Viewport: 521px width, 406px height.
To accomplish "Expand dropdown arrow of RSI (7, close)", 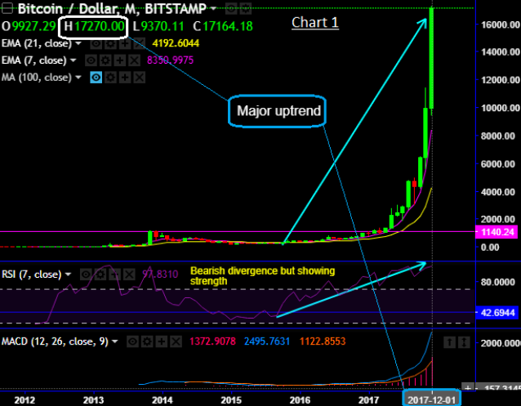I will pos(68,274).
